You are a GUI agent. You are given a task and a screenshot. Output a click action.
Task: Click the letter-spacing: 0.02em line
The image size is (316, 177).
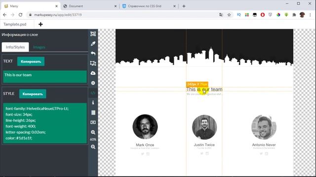point(26,132)
